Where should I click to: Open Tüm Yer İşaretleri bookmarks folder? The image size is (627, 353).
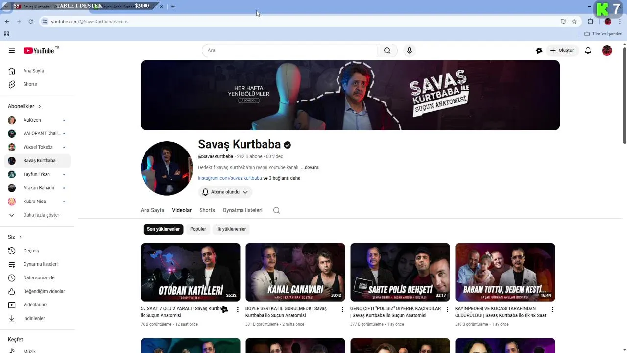[603, 34]
